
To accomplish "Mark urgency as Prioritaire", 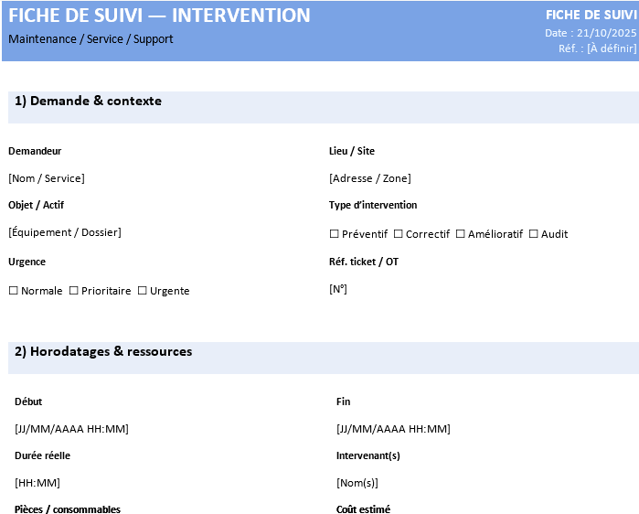I will click(x=74, y=291).
